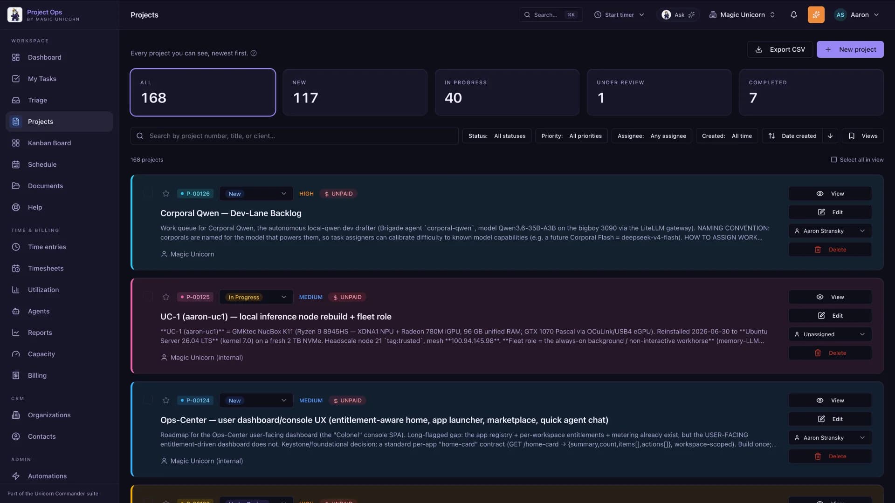Filter by the IN PROGRESS 40 card

pyautogui.click(x=507, y=92)
